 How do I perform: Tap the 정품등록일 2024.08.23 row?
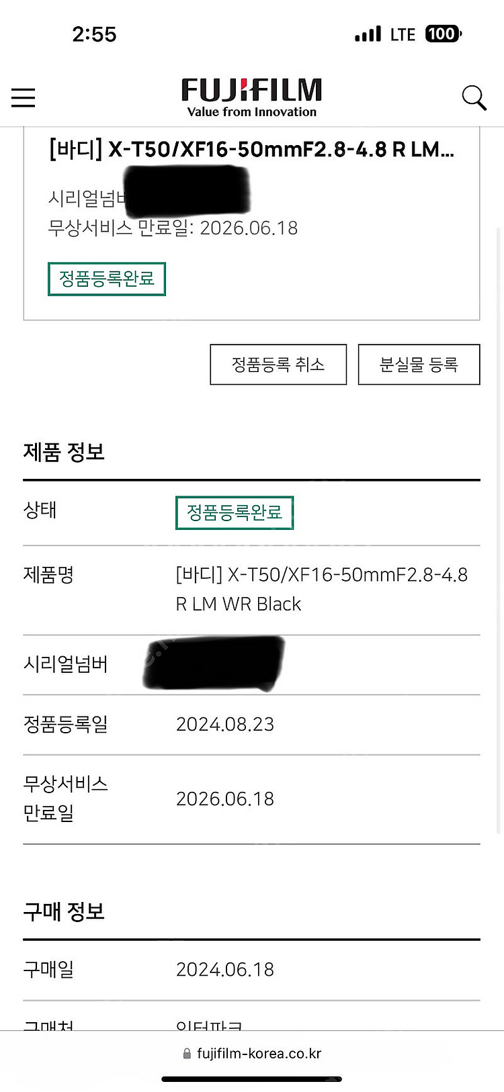[252, 725]
